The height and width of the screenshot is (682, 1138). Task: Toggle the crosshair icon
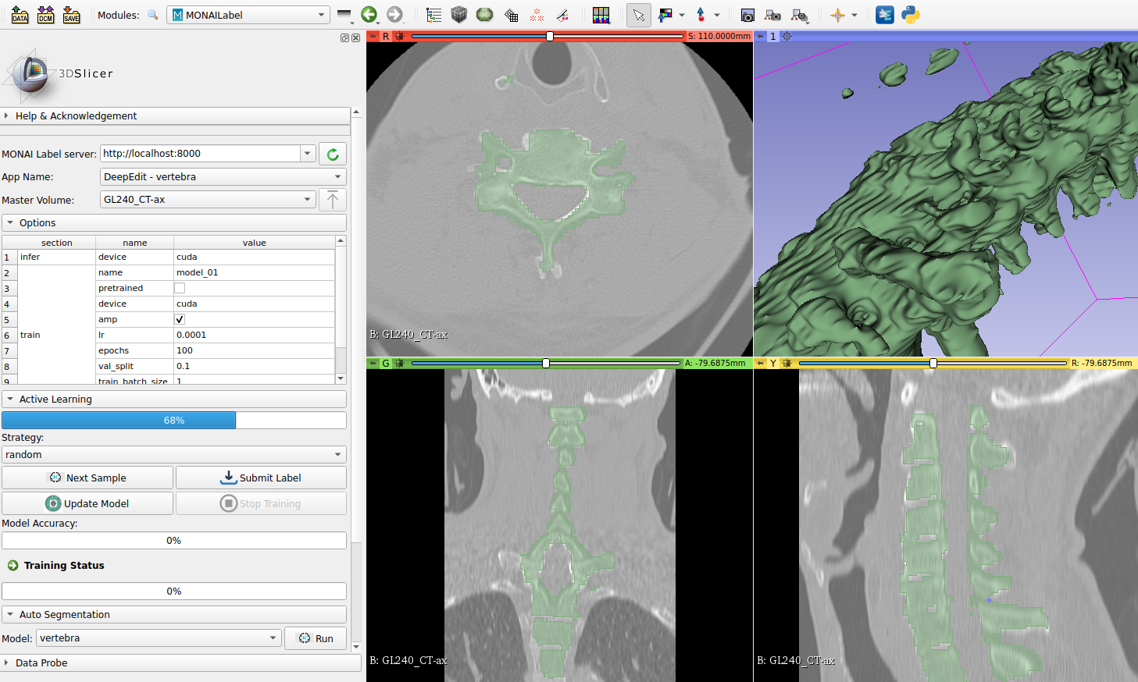(x=837, y=15)
